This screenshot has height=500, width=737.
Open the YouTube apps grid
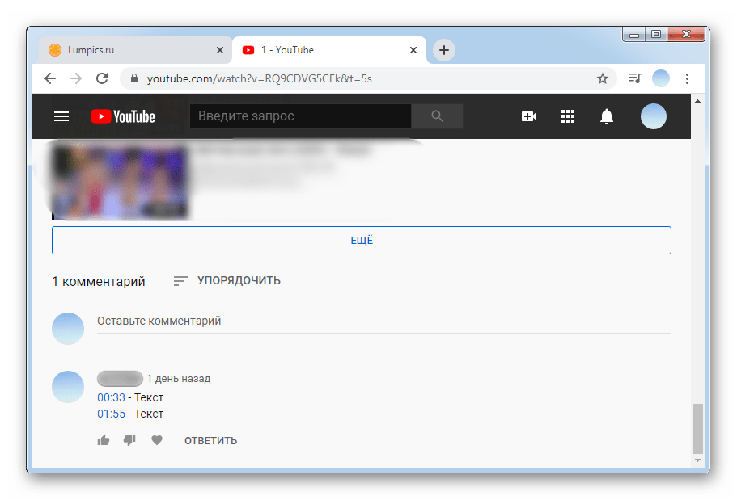click(568, 116)
